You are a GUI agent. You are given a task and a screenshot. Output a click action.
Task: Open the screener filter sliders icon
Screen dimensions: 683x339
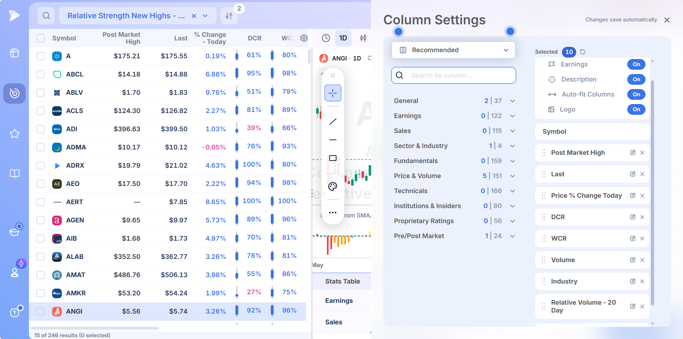(x=229, y=16)
